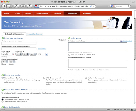The image size is (136, 111).
Task: Click the Address Book icon
Action: [122, 41]
